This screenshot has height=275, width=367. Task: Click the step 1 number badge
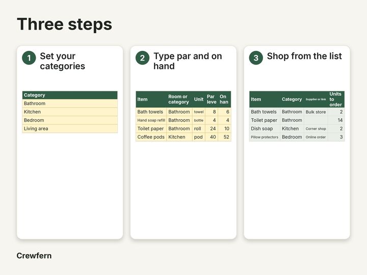pyautogui.click(x=29, y=58)
